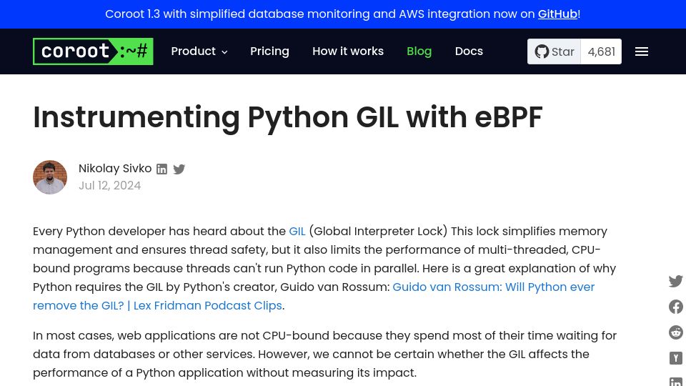Expand the Product dropdown menu
686x386 pixels.
(x=199, y=51)
